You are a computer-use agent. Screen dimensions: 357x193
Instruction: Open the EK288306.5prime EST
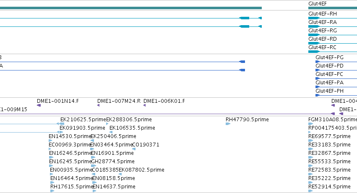(129, 120)
